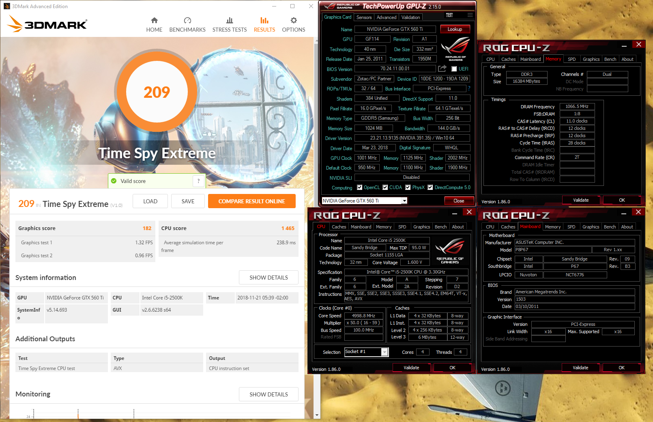Image resolution: width=653 pixels, height=422 pixels.
Task: Click OK in mainboard CPU-Z window
Action: click(x=621, y=368)
